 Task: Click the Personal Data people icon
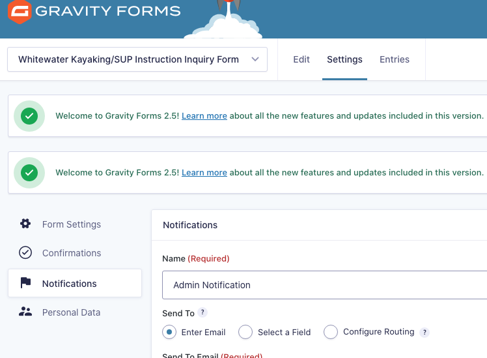(25, 312)
